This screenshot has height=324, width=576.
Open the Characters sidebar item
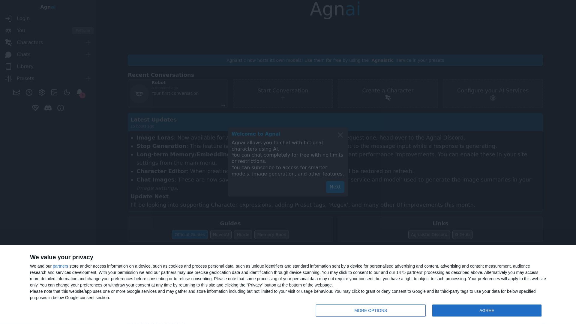click(x=29, y=42)
